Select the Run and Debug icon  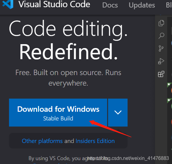161,61
